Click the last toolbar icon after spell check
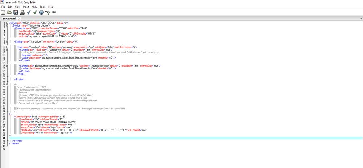The height and width of the screenshot is (168, 363). click(x=54, y=12)
